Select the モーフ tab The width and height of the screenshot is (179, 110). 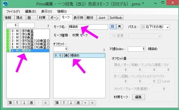click(x=66, y=17)
